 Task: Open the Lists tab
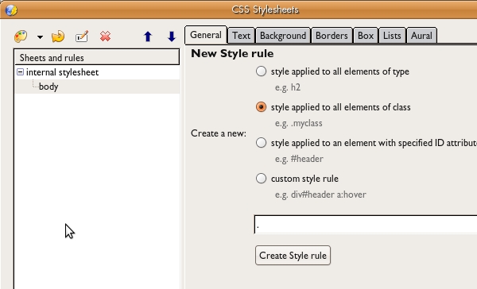click(x=392, y=36)
